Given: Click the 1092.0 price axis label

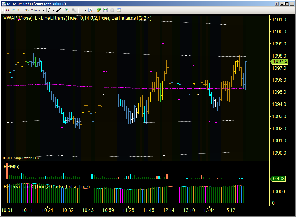Looking at the screenshot, I should [279, 128].
